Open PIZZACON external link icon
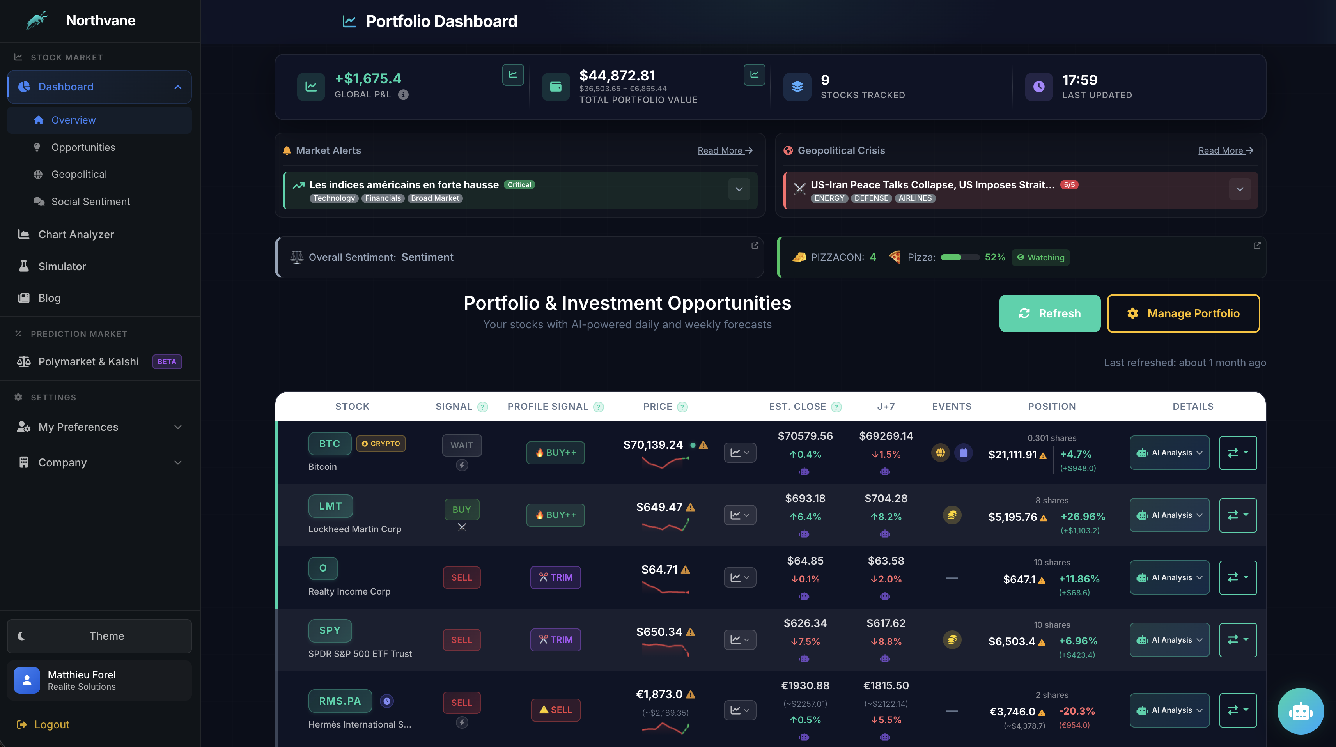Image resolution: width=1336 pixels, height=747 pixels. click(1257, 245)
